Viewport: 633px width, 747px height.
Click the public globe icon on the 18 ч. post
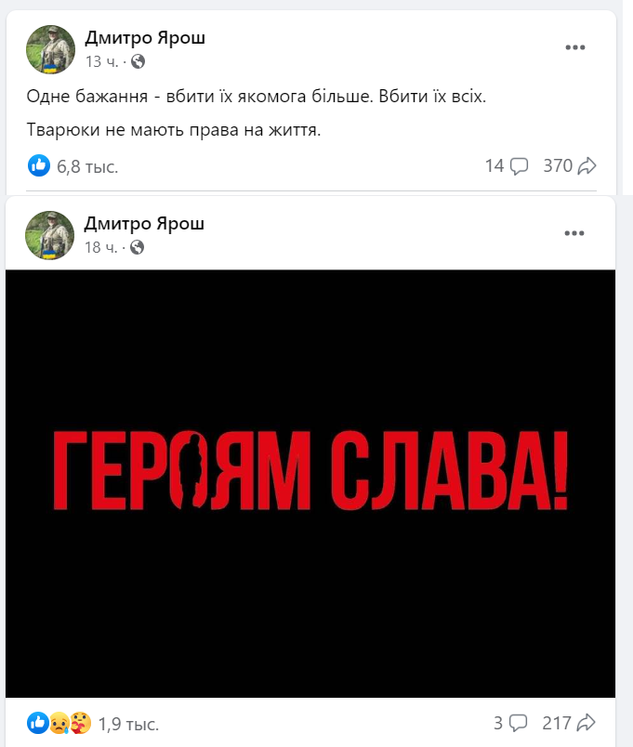137,247
